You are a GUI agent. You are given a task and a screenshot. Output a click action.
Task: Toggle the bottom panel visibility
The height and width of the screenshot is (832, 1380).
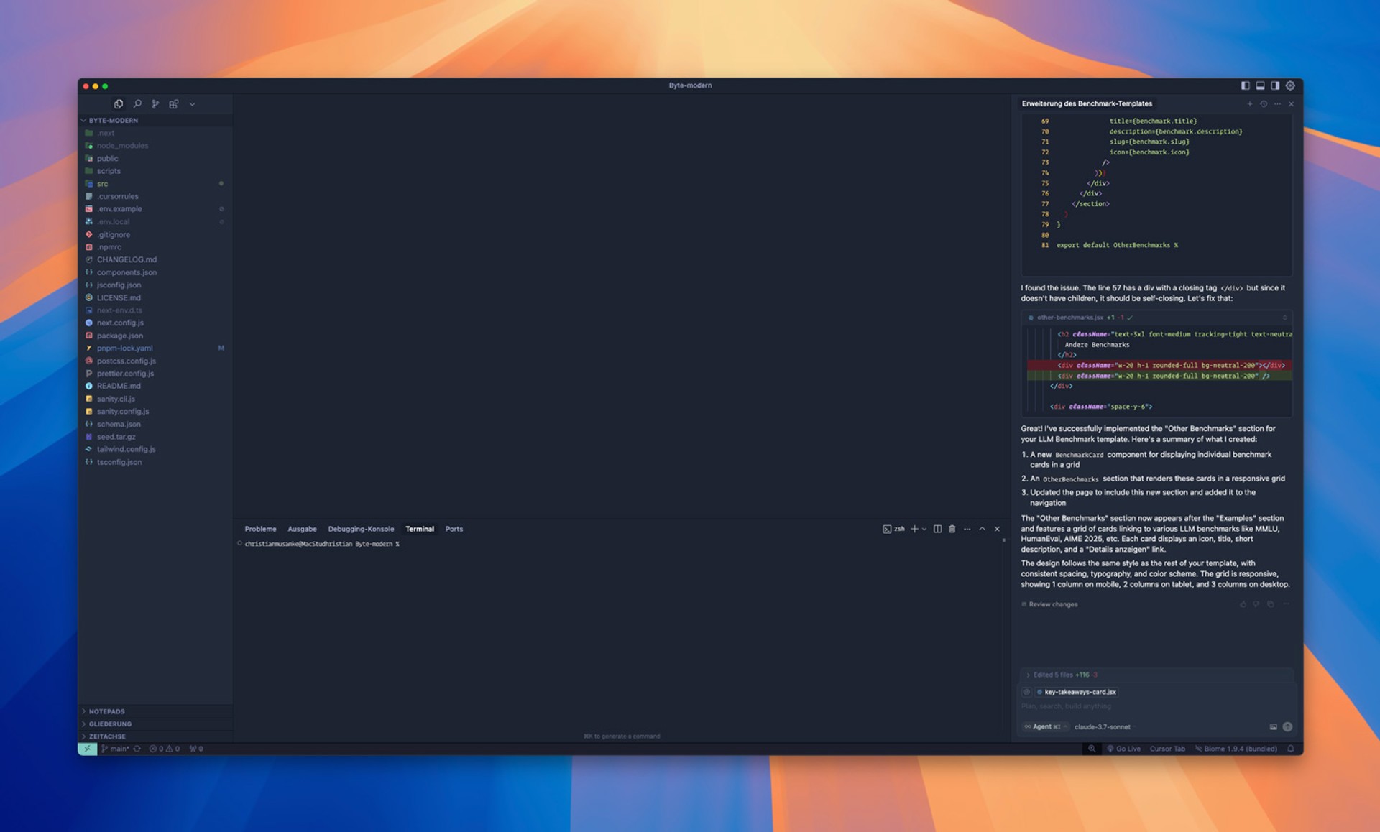click(1260, 85)
